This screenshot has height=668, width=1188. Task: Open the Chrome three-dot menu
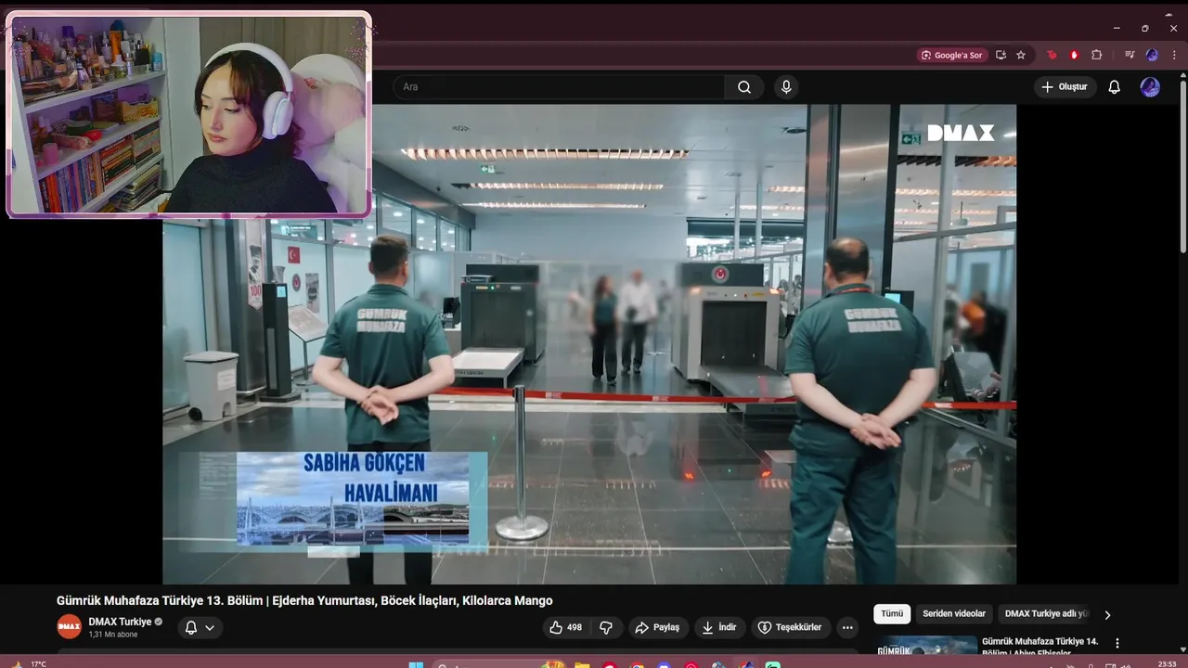1173,55
